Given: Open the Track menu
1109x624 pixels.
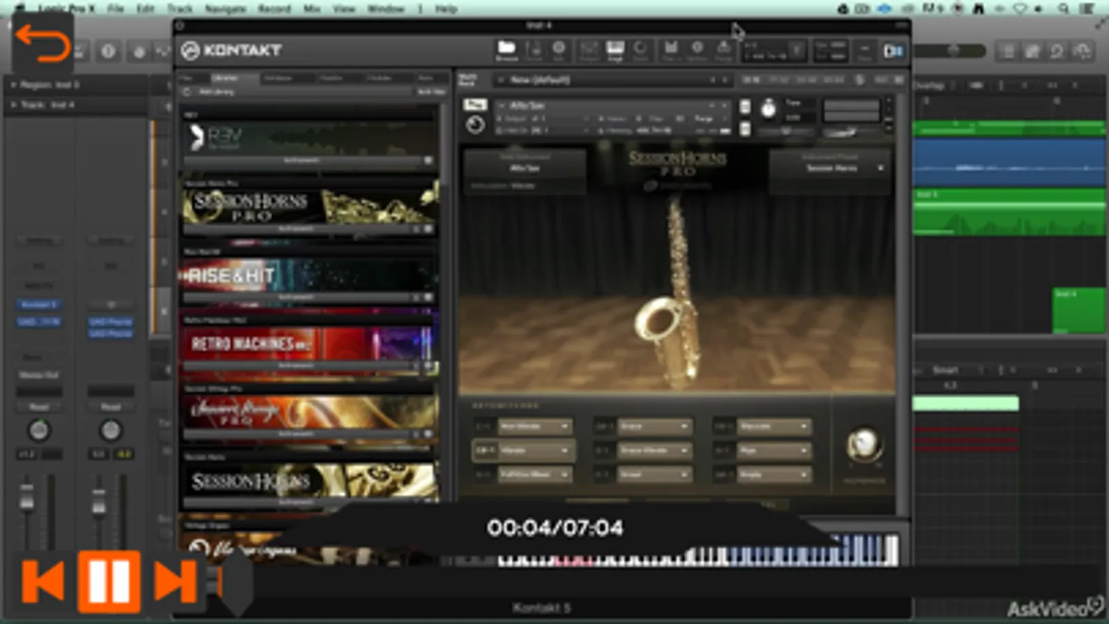Looking at the screenshot, I should click(180, 8).
